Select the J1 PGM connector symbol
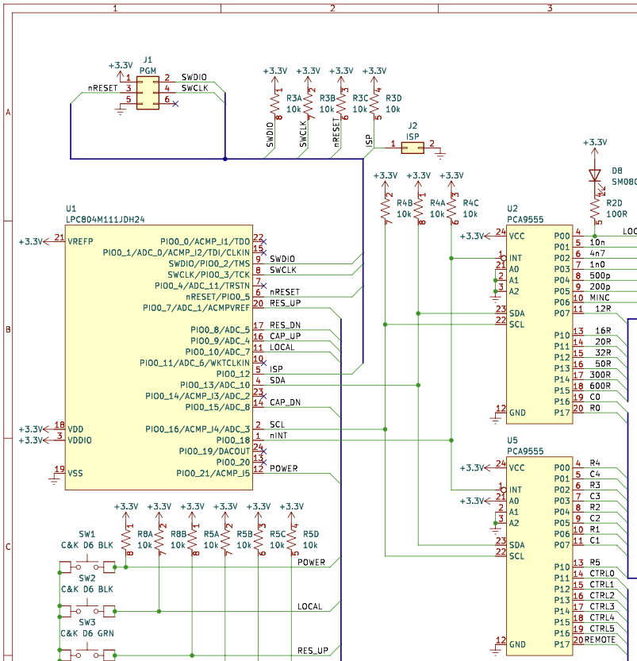This screenshot has height=661, width=637. point(148,93)
